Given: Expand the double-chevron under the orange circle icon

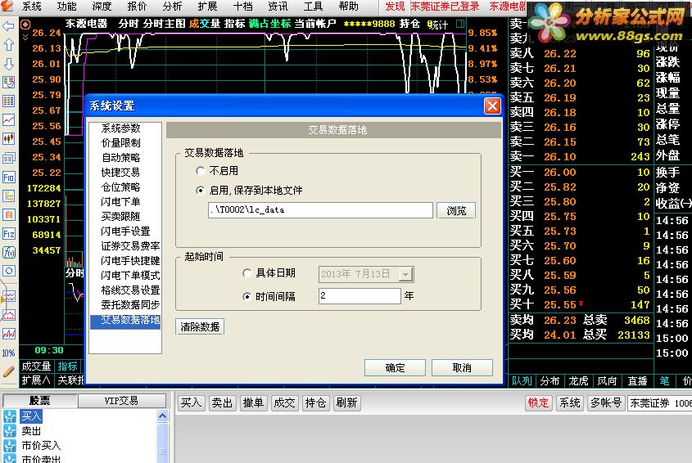Looking at the screenshot, I should click(x=25, y=37).
